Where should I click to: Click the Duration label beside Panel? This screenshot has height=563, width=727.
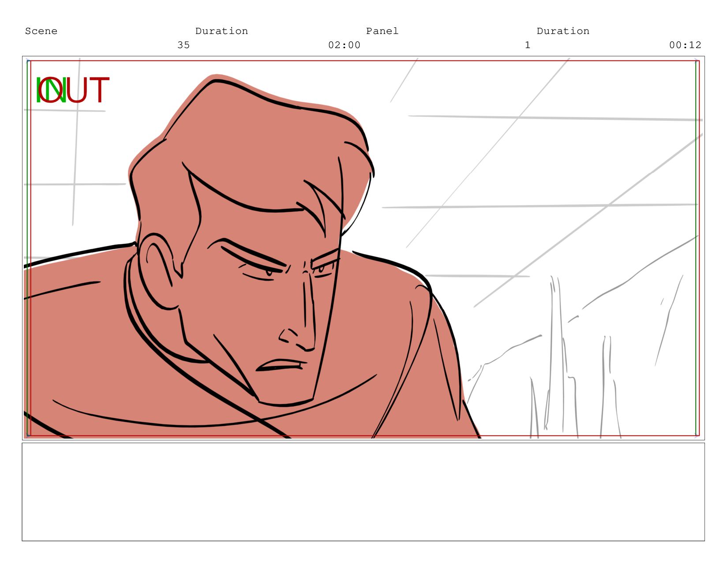563,31
